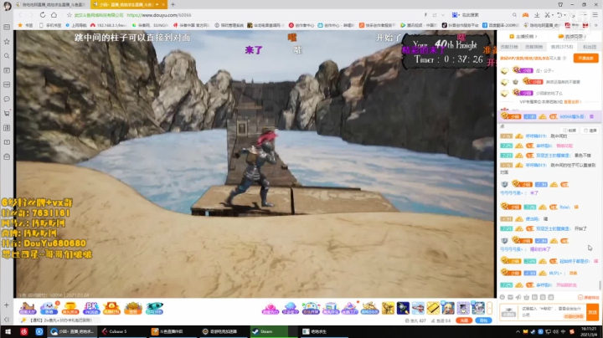Close the active orange Douyu tab
603x338 pixels.
coord(163,5)
